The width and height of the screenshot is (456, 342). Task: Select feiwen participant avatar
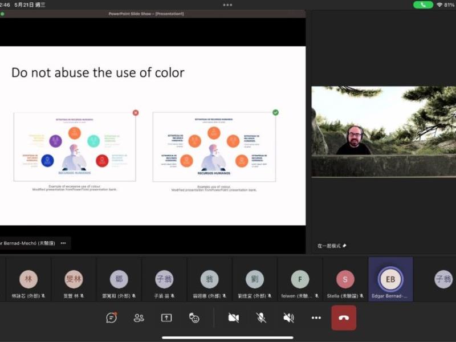[300, 279]
